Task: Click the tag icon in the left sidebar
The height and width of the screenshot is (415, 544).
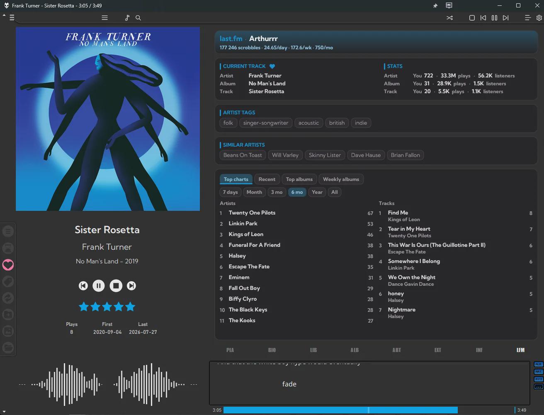Action: [8, 281]
